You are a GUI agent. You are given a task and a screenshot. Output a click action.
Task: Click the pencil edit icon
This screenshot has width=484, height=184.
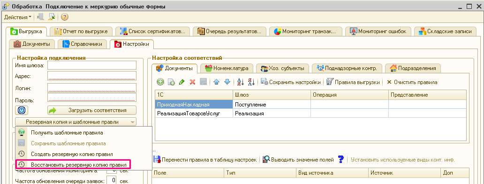(x=182, y=82)
